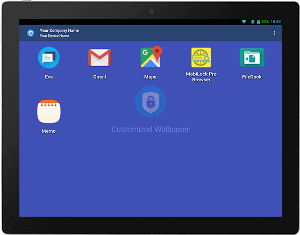Open the FileDock app
This screenshot has width=300, height=235.
[x=252, y=58]
